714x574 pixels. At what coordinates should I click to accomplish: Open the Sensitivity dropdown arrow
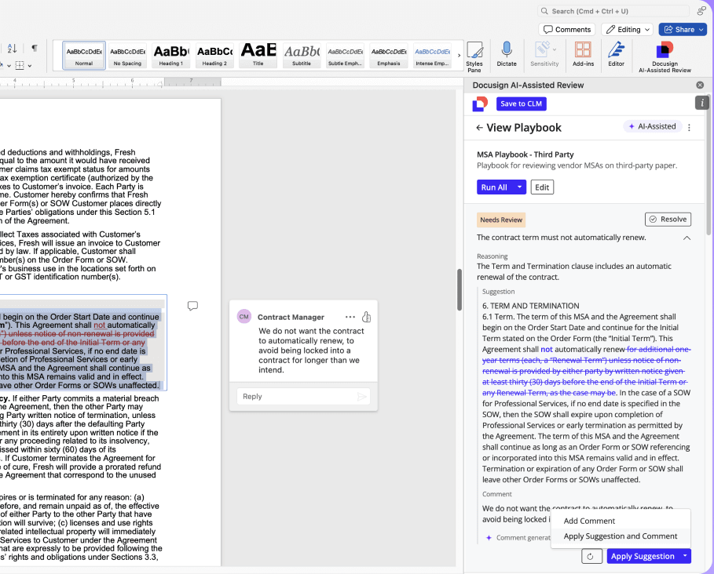(555, 49)
